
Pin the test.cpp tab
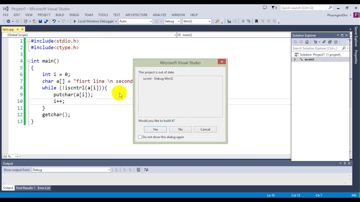click(x=17, y=29)
